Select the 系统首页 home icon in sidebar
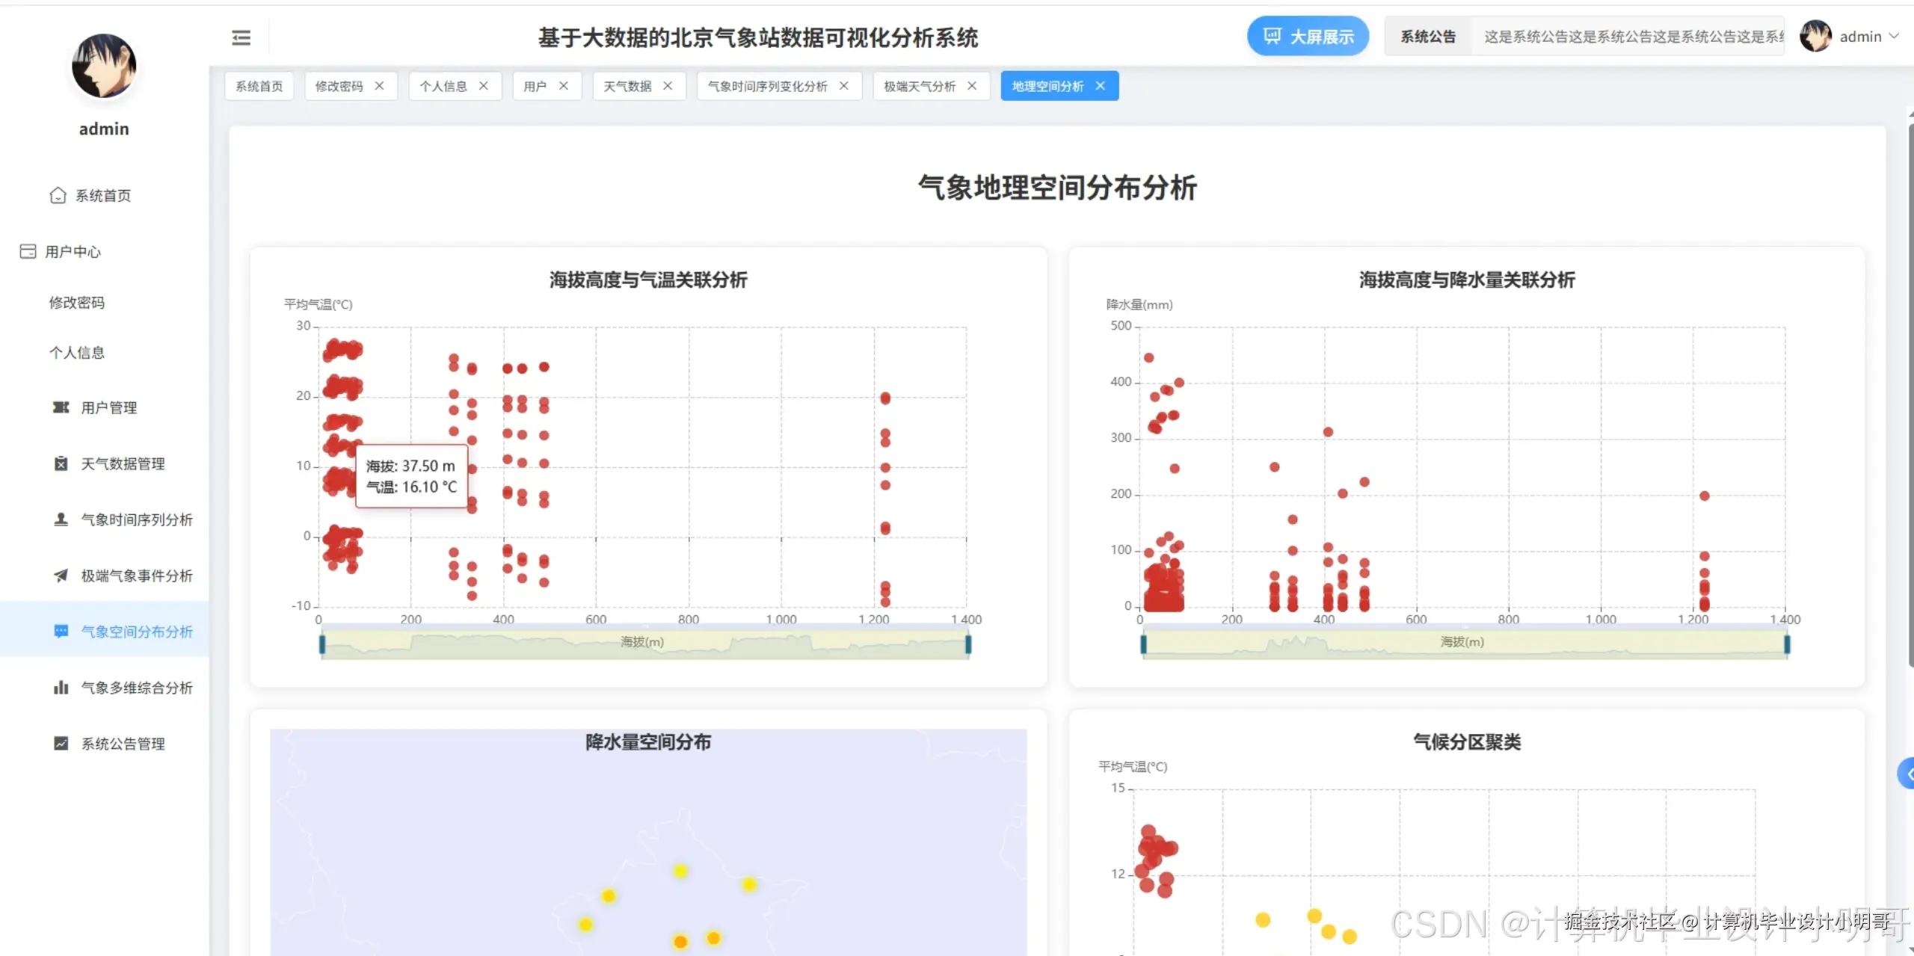The width and height of the screenshot is (1914, 956). coord(58,195)
